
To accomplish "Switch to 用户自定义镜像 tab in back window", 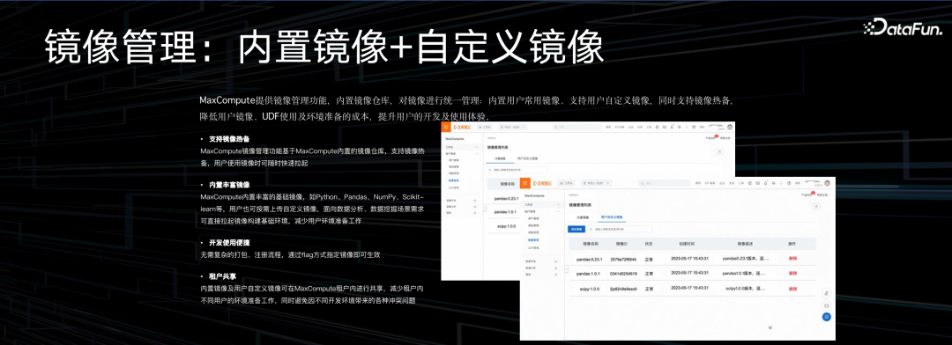I will pyautogui.click(x=528, y=158).
